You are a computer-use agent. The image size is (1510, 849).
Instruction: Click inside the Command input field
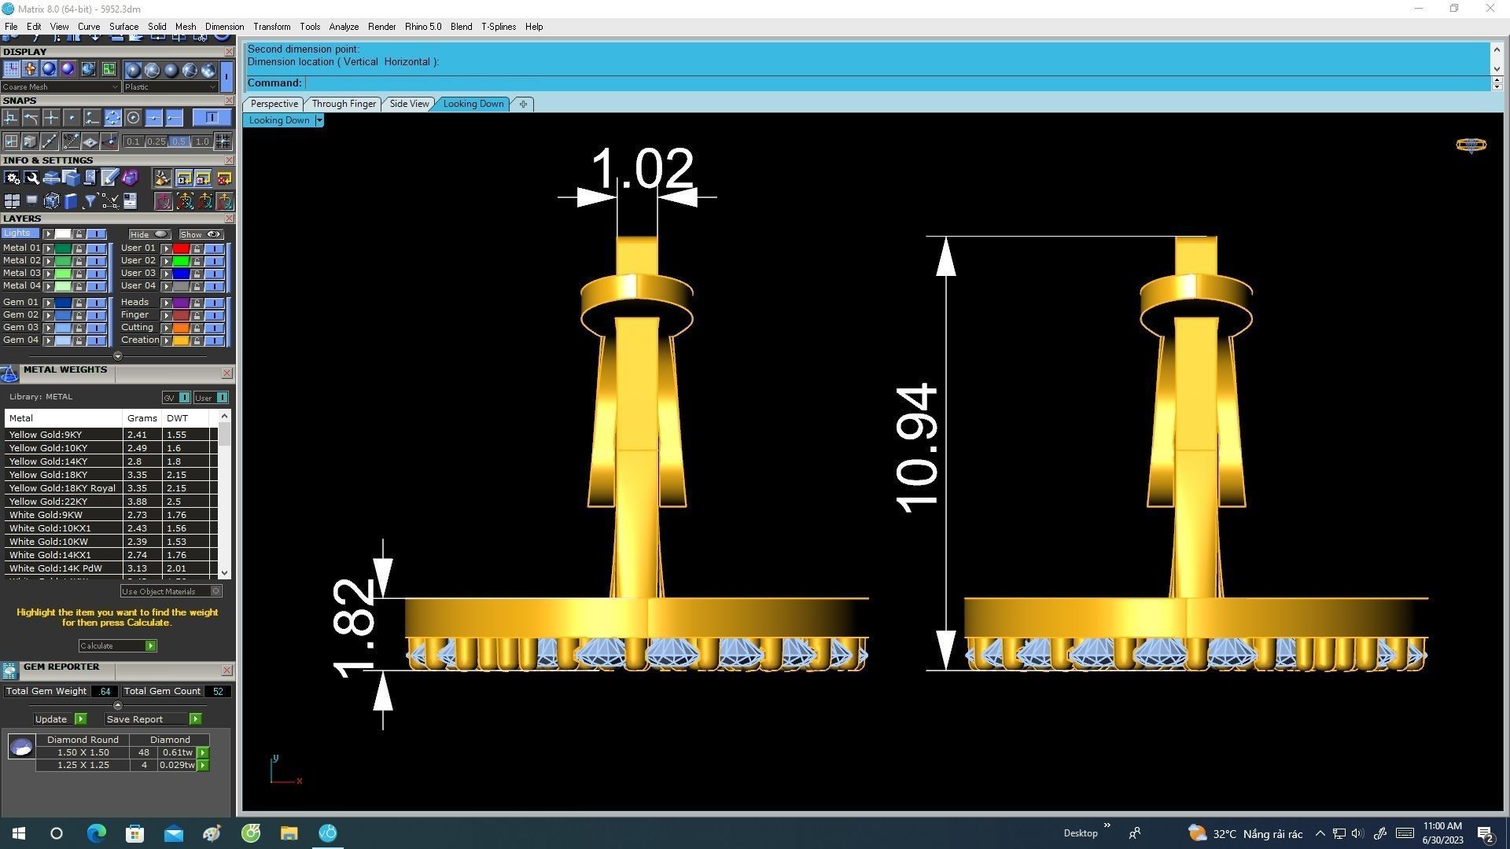click(897, 83)
